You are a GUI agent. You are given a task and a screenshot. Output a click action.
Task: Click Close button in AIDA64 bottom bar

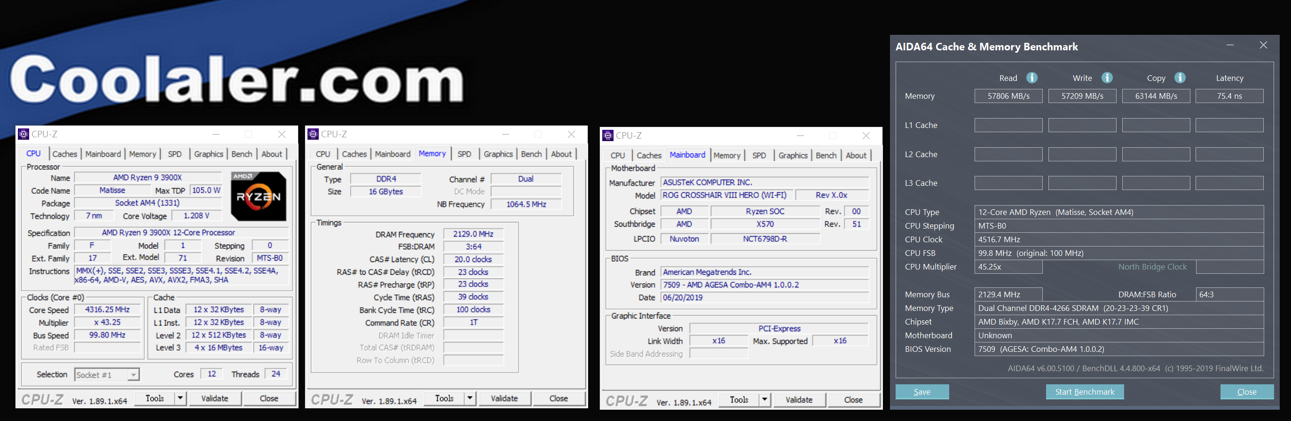[x=1247, y=392]
